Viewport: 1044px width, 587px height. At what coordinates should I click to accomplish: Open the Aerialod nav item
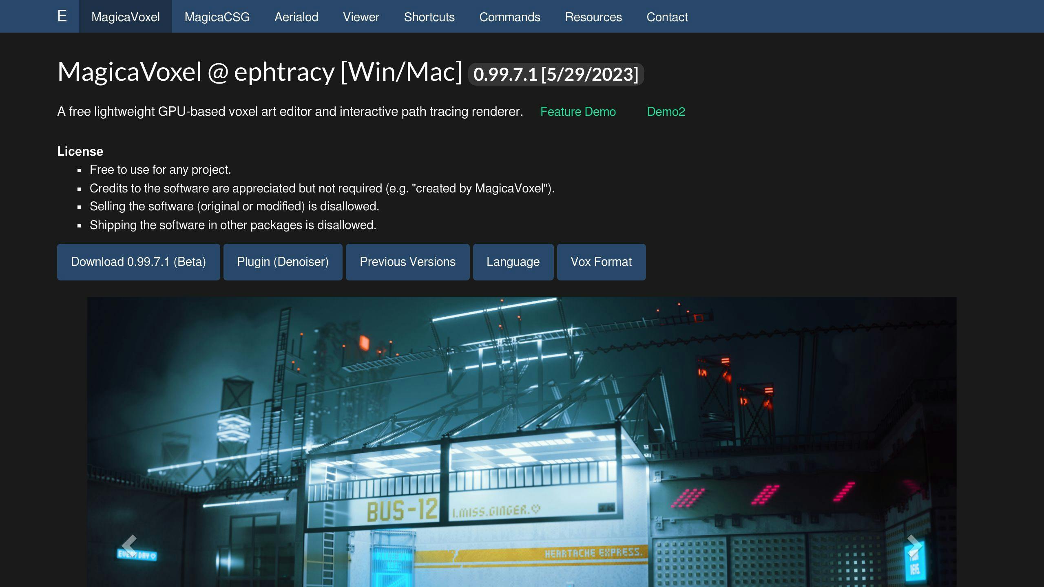pos(296,16)
